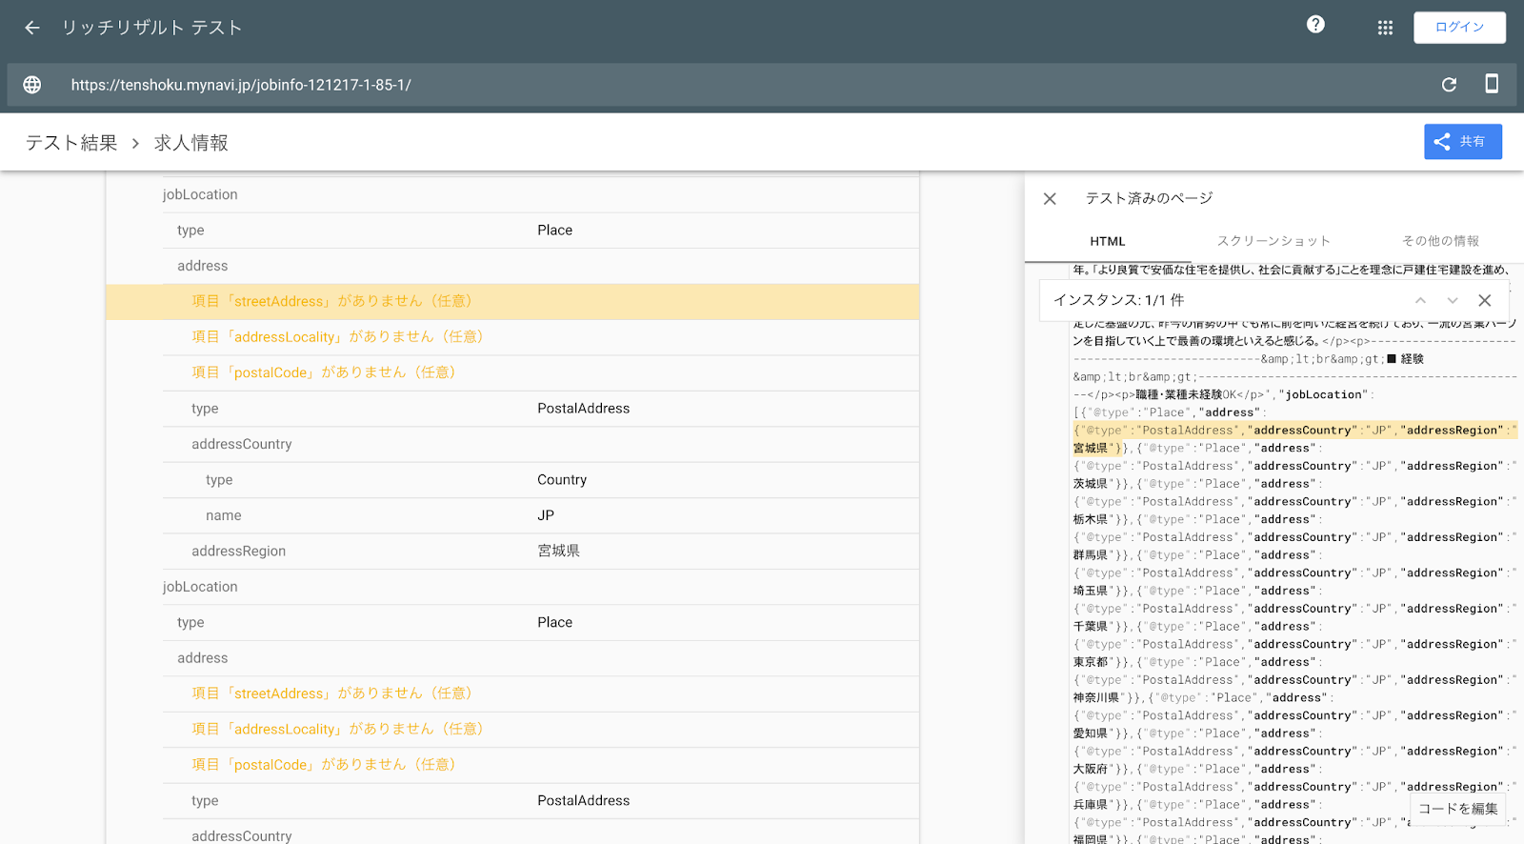The image size is (1524, 844).
Task: Click the 共有 share button
Action: point(1463,142)
